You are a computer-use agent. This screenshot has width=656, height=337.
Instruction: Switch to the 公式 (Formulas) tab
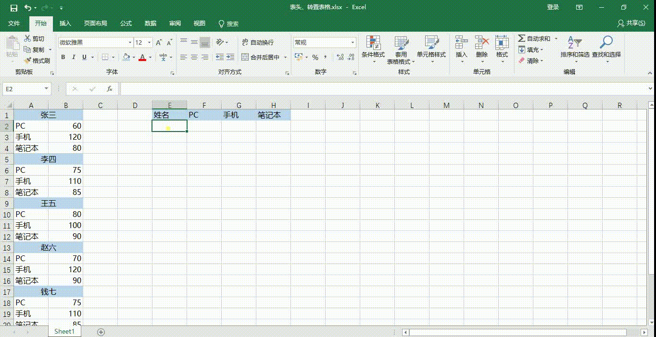(x=126, y=24)
